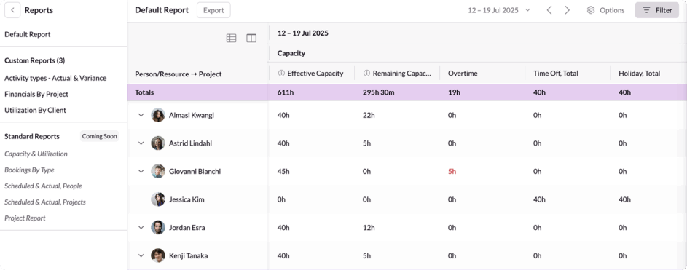Click the Totals row label
This screenshot has width=687, height=270.
(x=144, y=92)
